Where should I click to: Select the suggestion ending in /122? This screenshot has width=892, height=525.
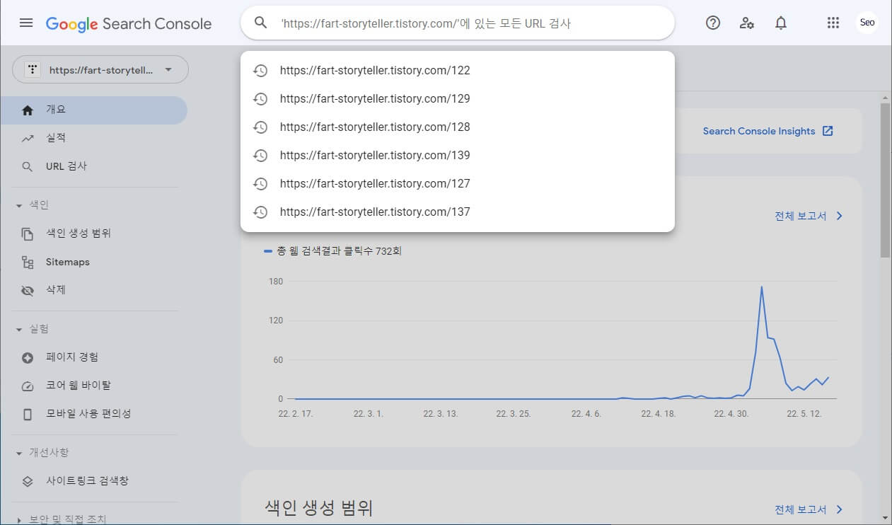coord(458,71)
